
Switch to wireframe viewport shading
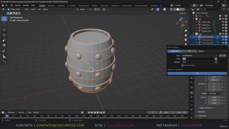click(175, 9)
